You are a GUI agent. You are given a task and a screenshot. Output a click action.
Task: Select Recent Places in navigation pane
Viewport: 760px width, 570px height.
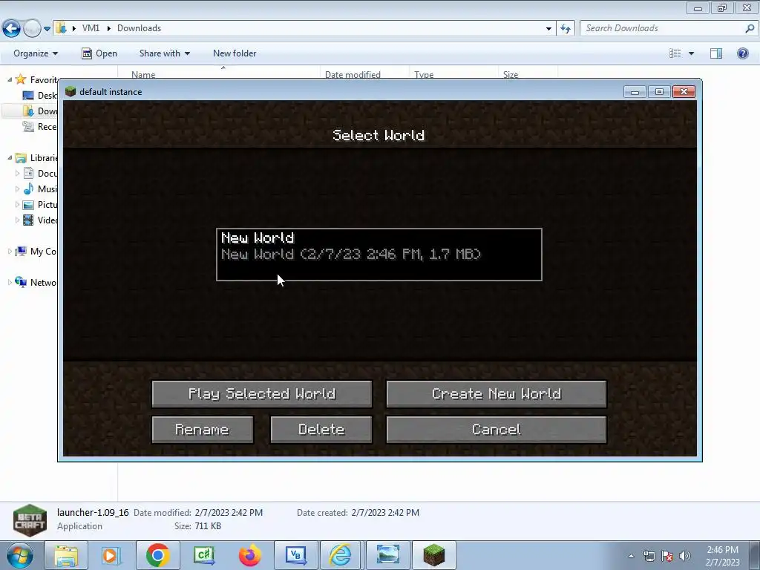tap(40, 126)
